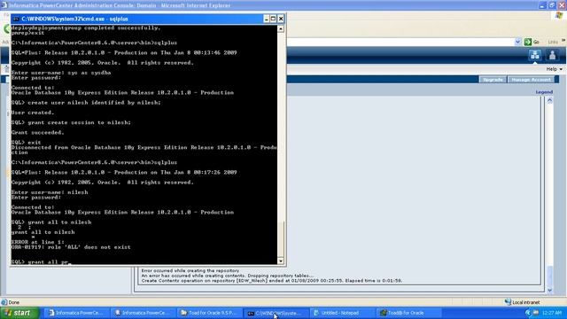Click the cmd window scroll-up arrow
The width and height of the screenshot is (567, 319).
click(281, 28)
